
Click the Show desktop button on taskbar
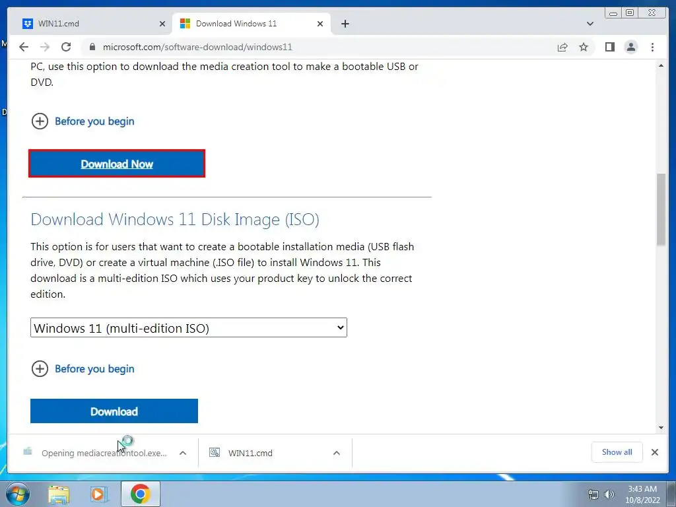pyautogui.click(x=671, y=494)
